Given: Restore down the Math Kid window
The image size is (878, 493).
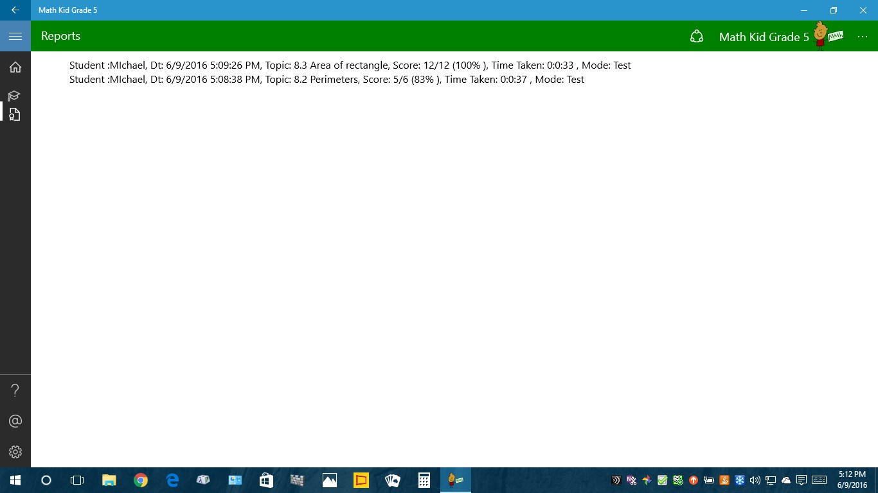Looking at the screenshot, I should [x=834, y=10].
